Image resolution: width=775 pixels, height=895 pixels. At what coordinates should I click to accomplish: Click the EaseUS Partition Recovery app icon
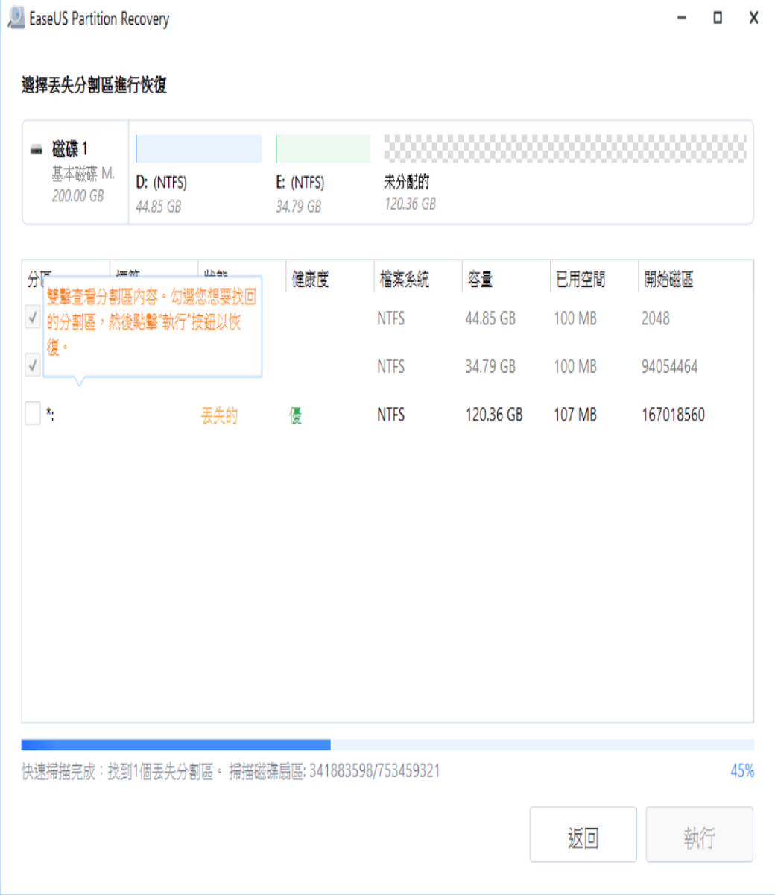pos(15,19)
